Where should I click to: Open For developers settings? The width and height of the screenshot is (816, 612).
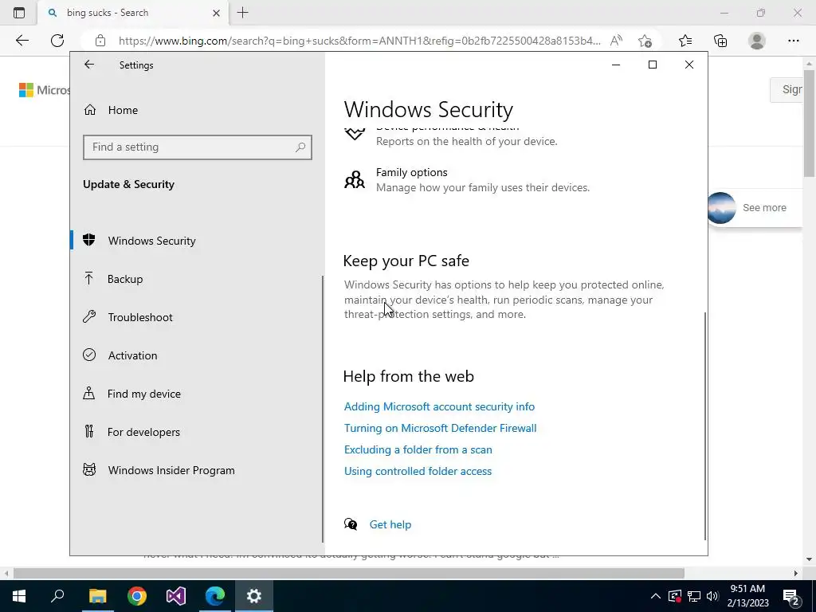click(198, 432)
